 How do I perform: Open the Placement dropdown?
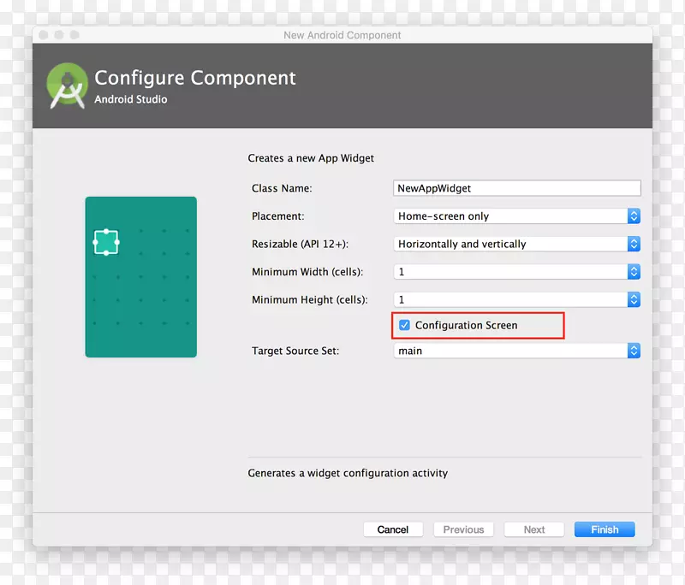point(516,216)
